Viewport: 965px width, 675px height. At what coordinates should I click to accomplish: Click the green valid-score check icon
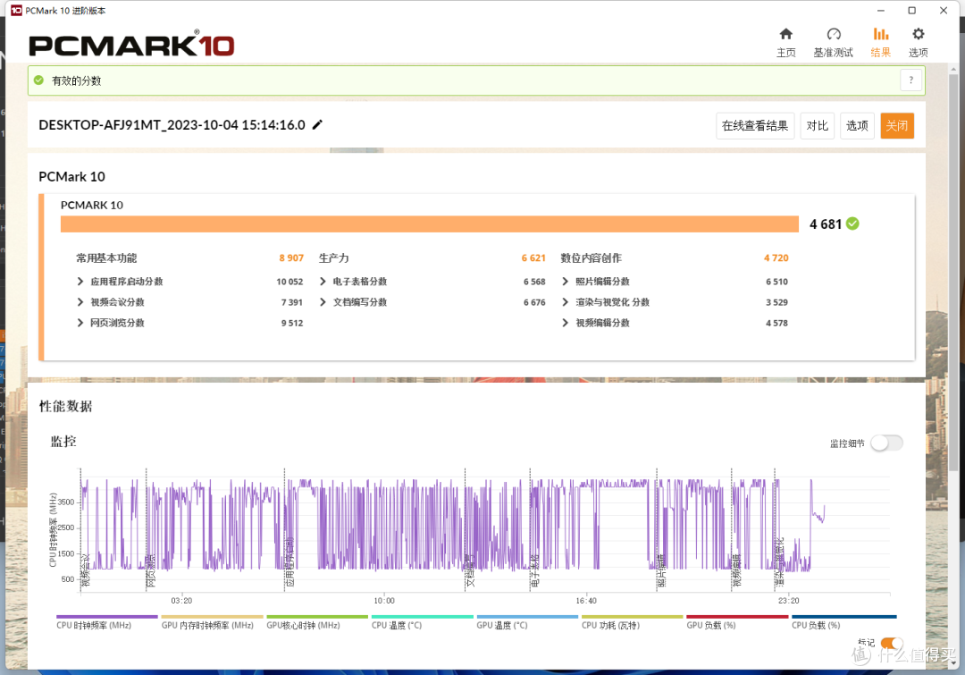[x=38, y=80]
